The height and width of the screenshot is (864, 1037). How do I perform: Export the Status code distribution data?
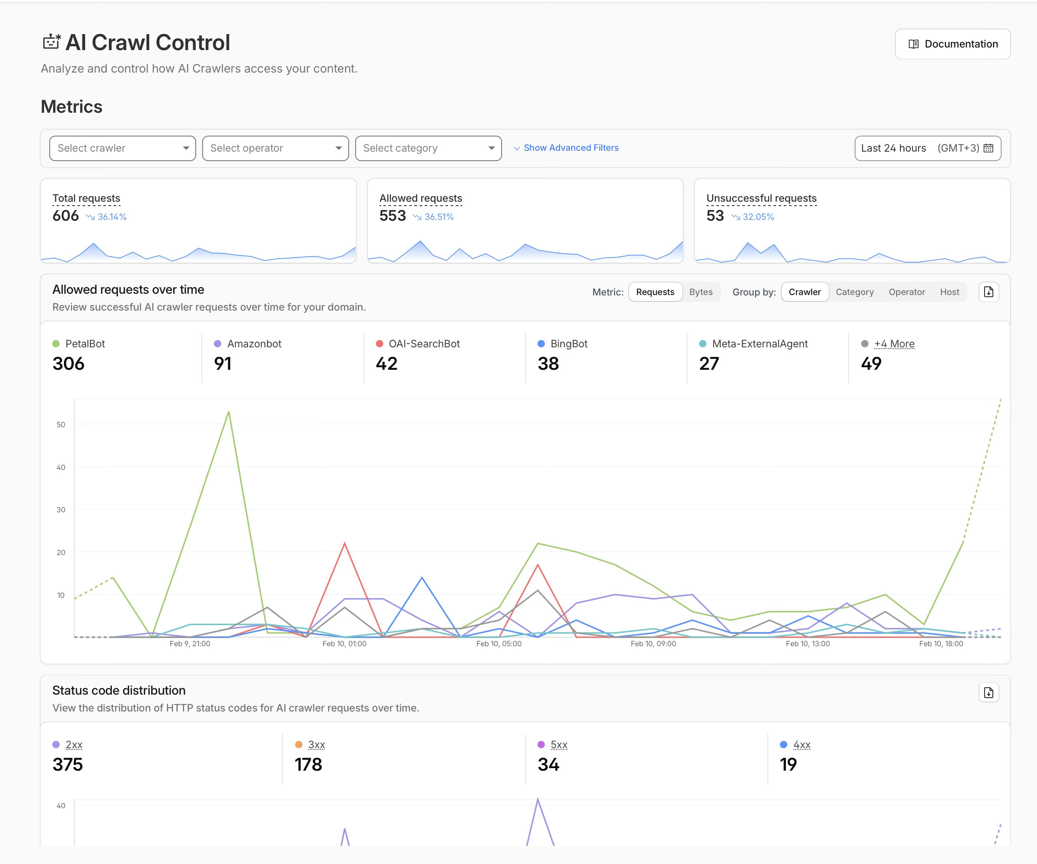(988, 692)
